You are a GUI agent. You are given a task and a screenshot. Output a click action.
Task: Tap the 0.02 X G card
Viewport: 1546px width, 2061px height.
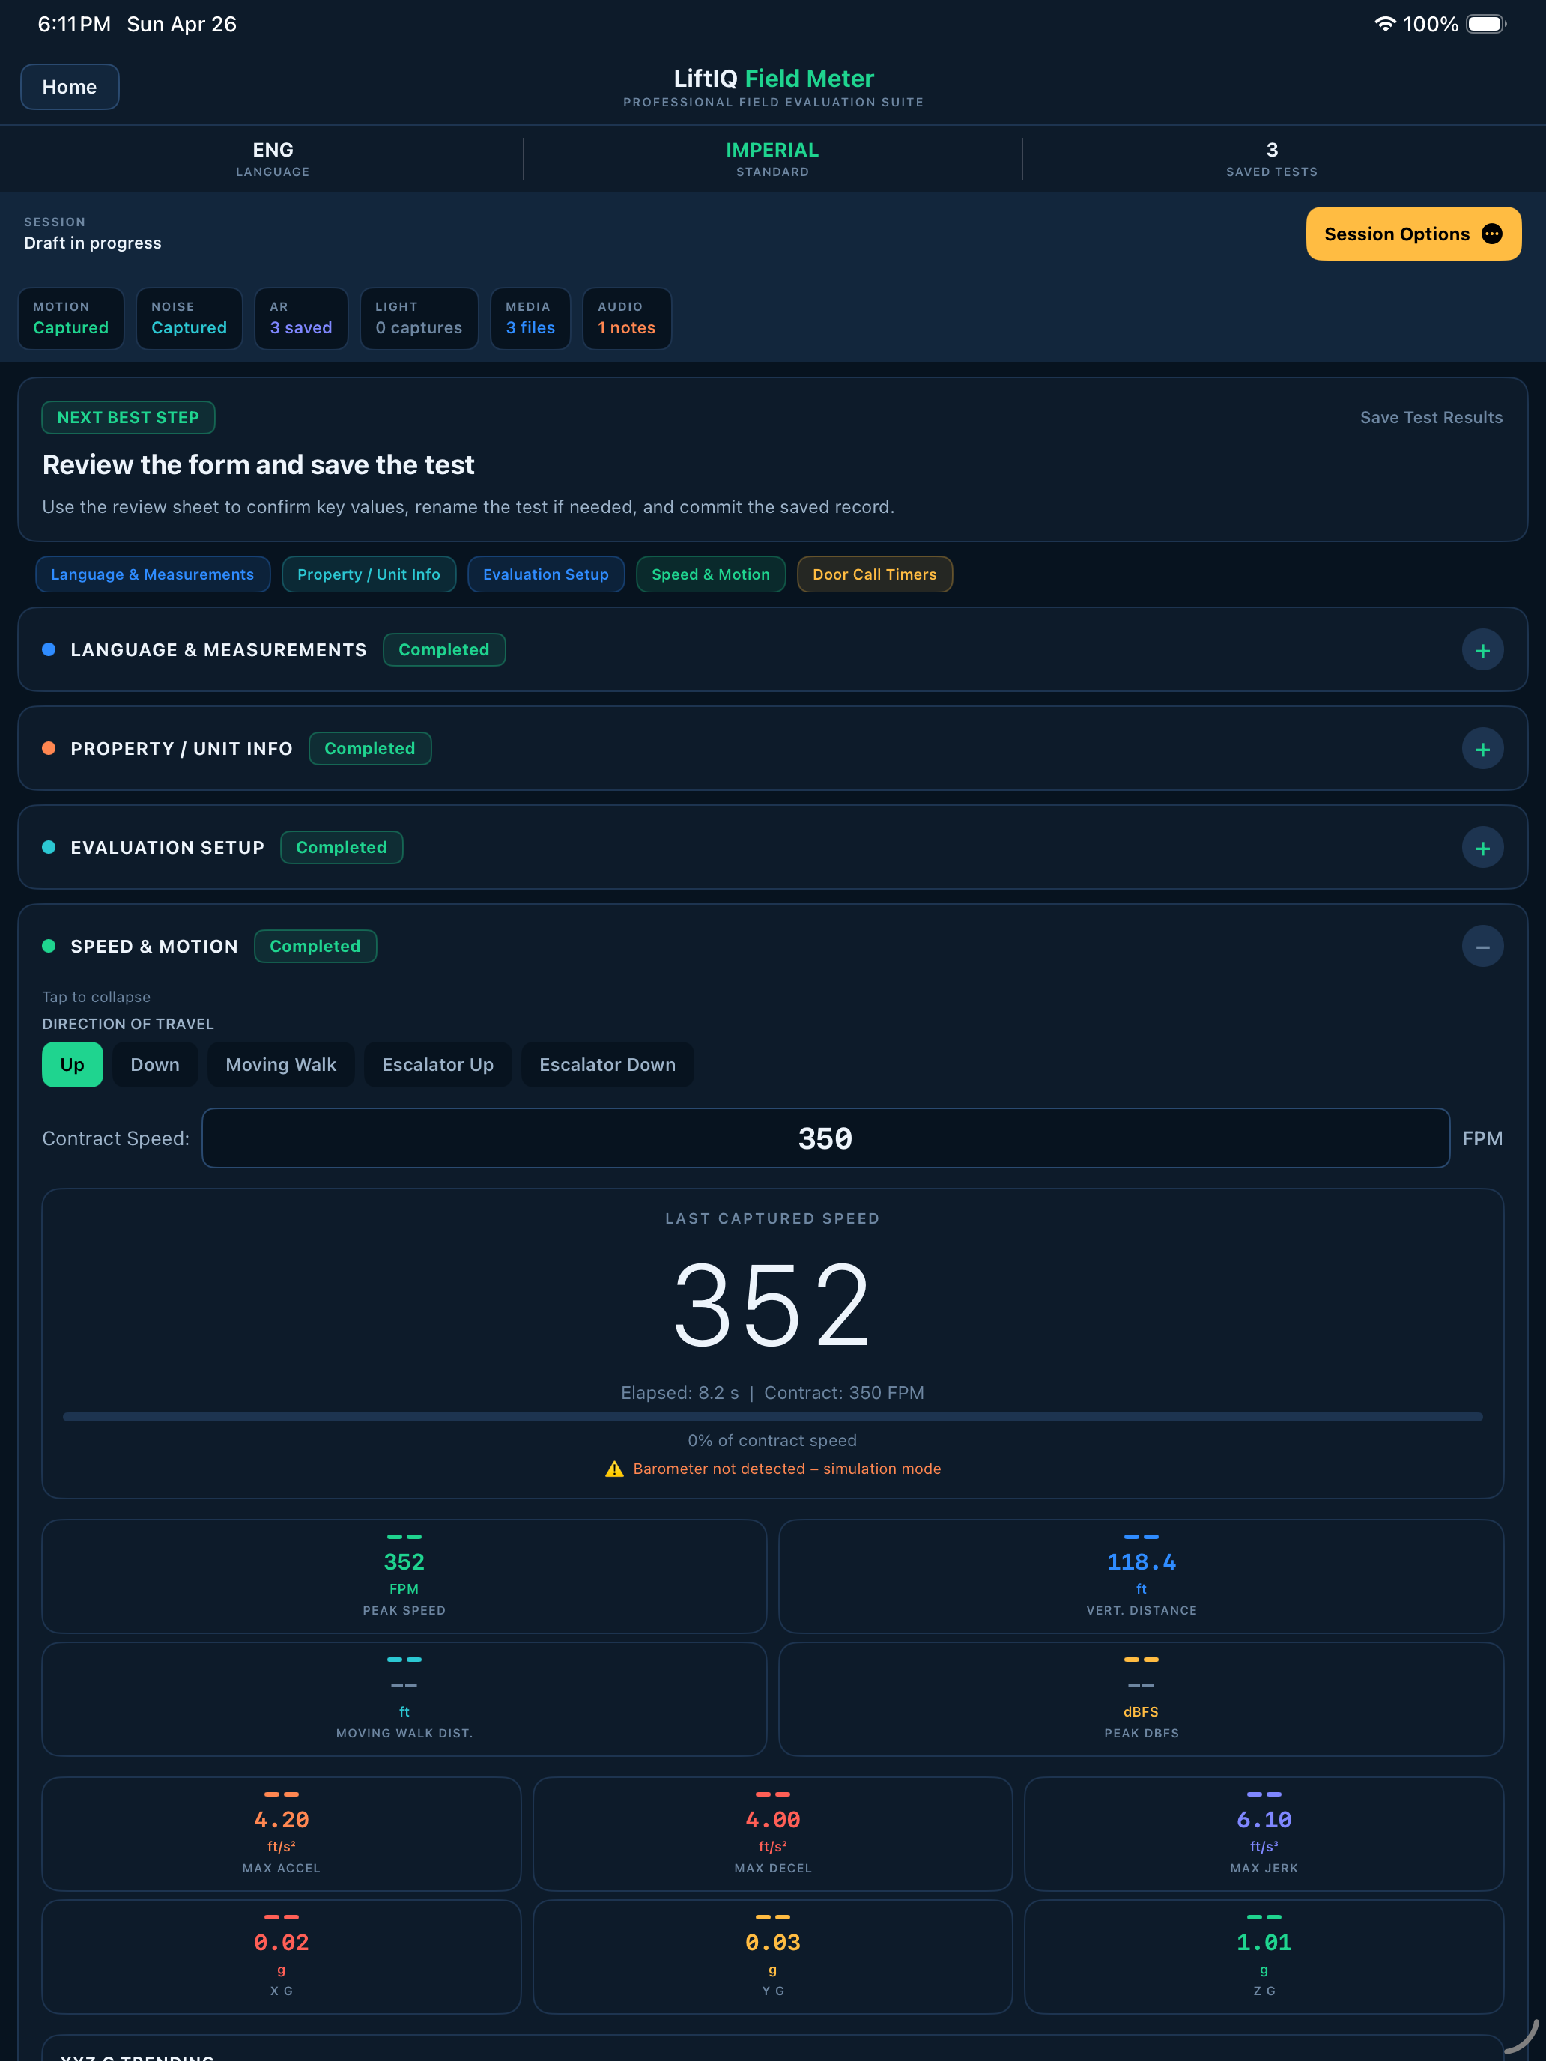coord(282,1957)
